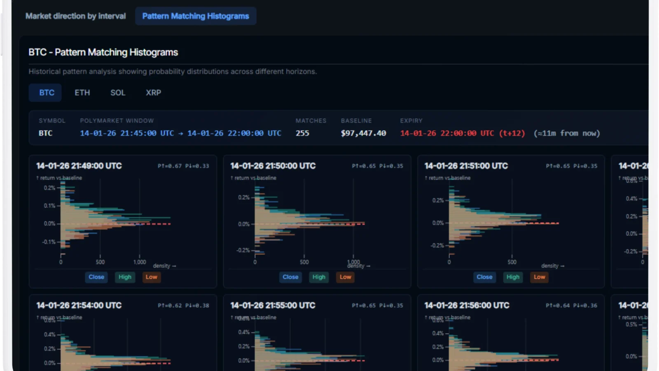This screenshot has height=371, width=659.
Task: Toggle Low series on 21:51:00 histogram
Action: coord(539,277)
